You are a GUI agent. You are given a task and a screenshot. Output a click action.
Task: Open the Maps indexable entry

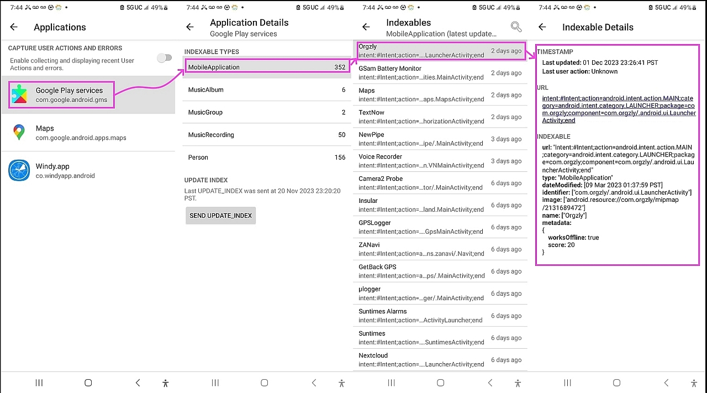440,95
